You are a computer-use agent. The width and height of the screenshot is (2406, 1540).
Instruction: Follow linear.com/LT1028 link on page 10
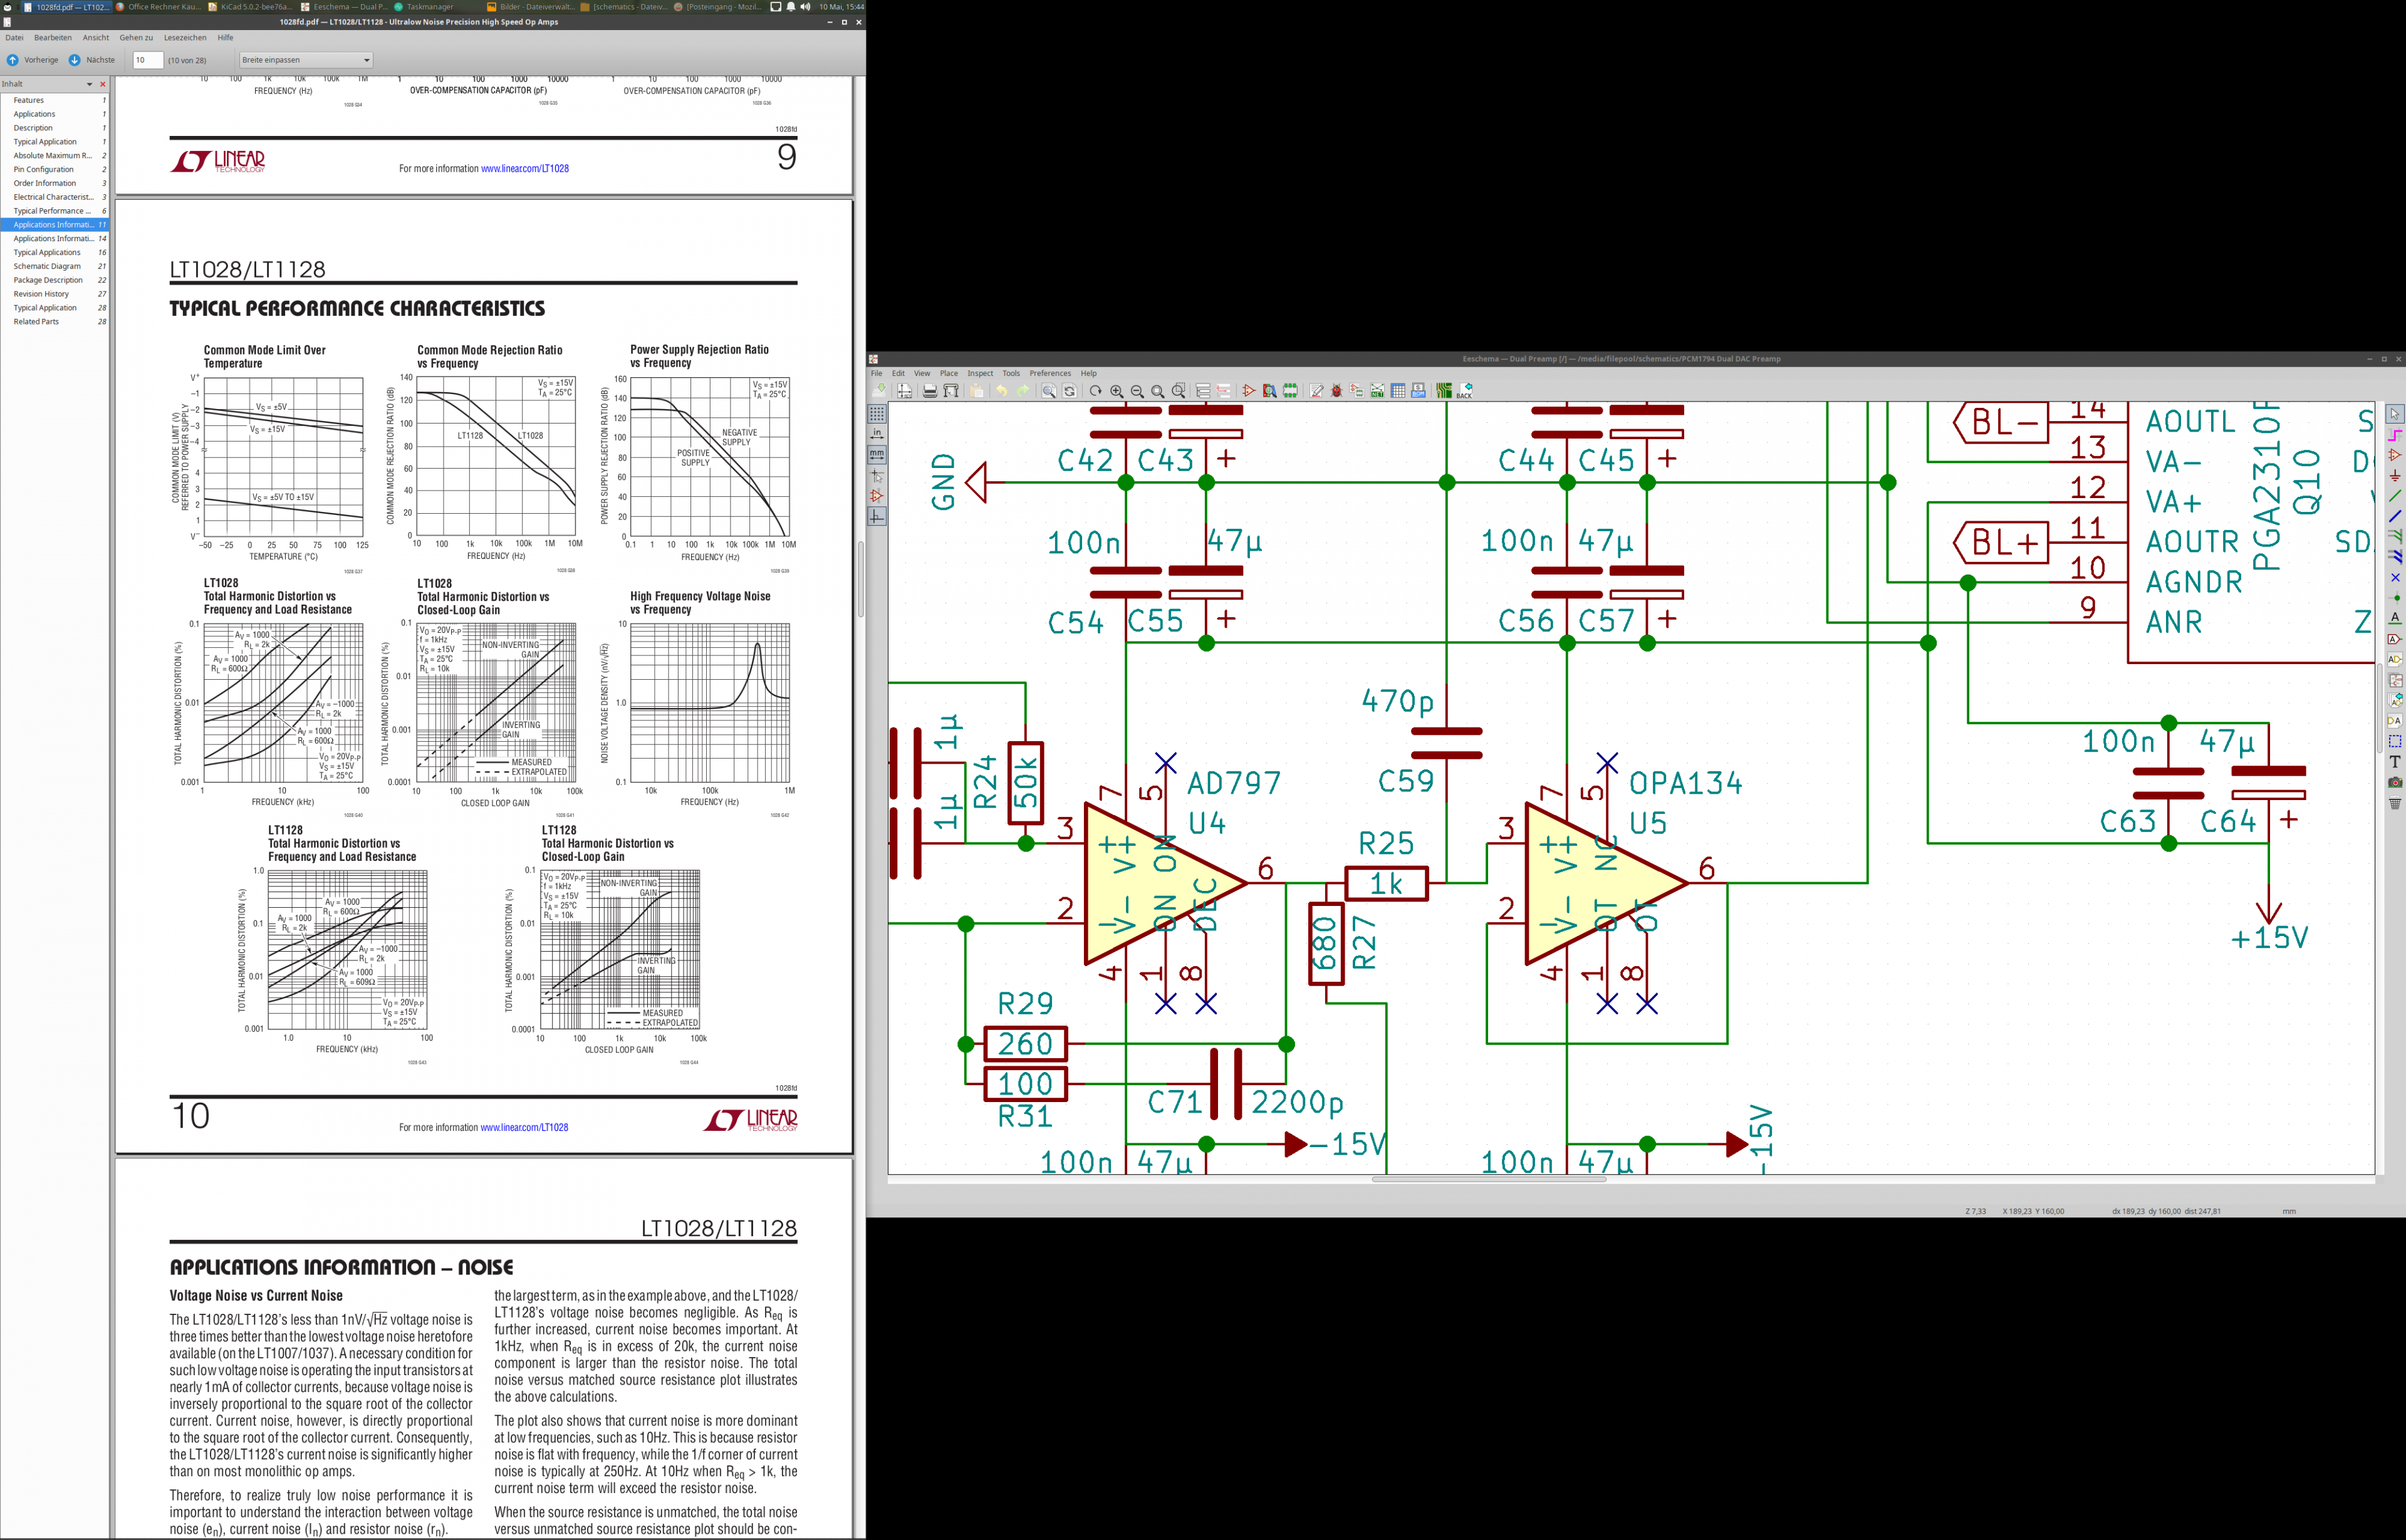tap(524, 1128)
